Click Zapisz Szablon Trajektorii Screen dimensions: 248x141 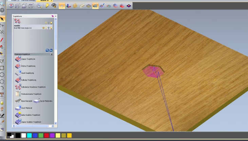[28, 122]
